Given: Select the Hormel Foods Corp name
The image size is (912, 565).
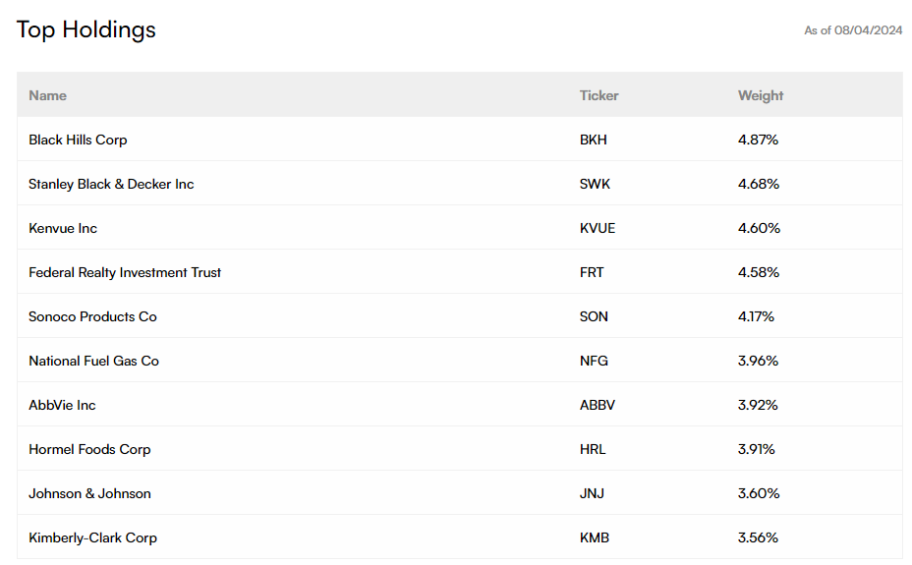Looking at the screenshot, I should click(89, 449).
